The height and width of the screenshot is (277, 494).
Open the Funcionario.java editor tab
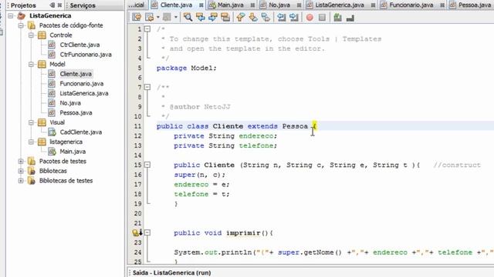pyautogui.click(x=411, y=5)
